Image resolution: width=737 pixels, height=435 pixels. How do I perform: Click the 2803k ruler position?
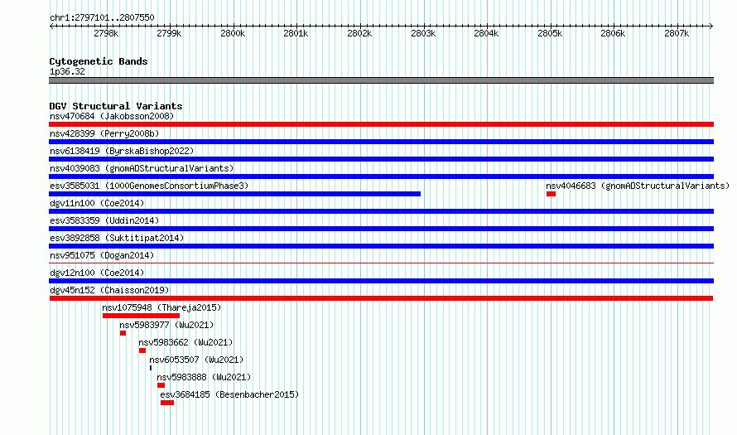[x=423, y=33]
